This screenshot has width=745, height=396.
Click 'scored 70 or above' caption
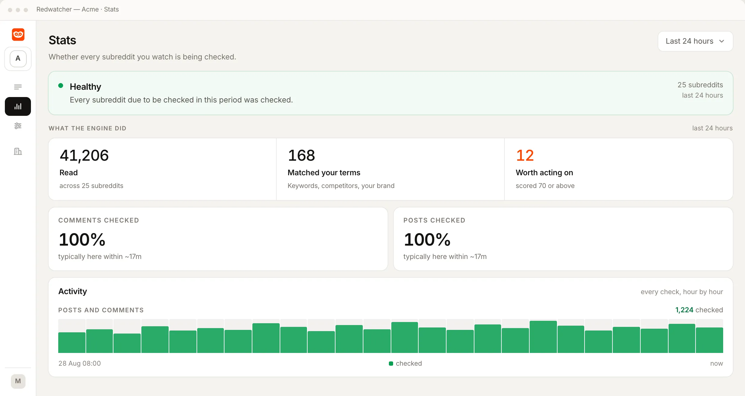[x=545, y=186]
